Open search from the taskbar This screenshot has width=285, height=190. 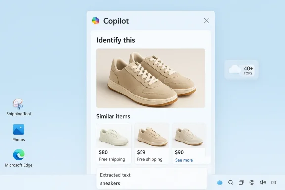tap(231, 182)
